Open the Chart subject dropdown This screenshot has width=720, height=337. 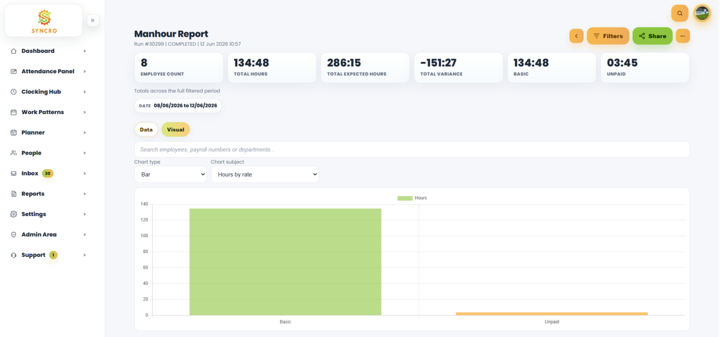[265, 174]
